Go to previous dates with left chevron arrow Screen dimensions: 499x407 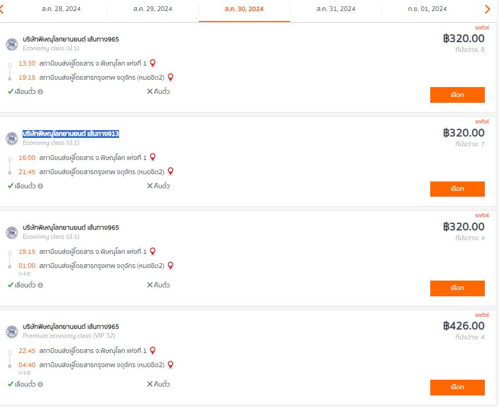[2, 9]
